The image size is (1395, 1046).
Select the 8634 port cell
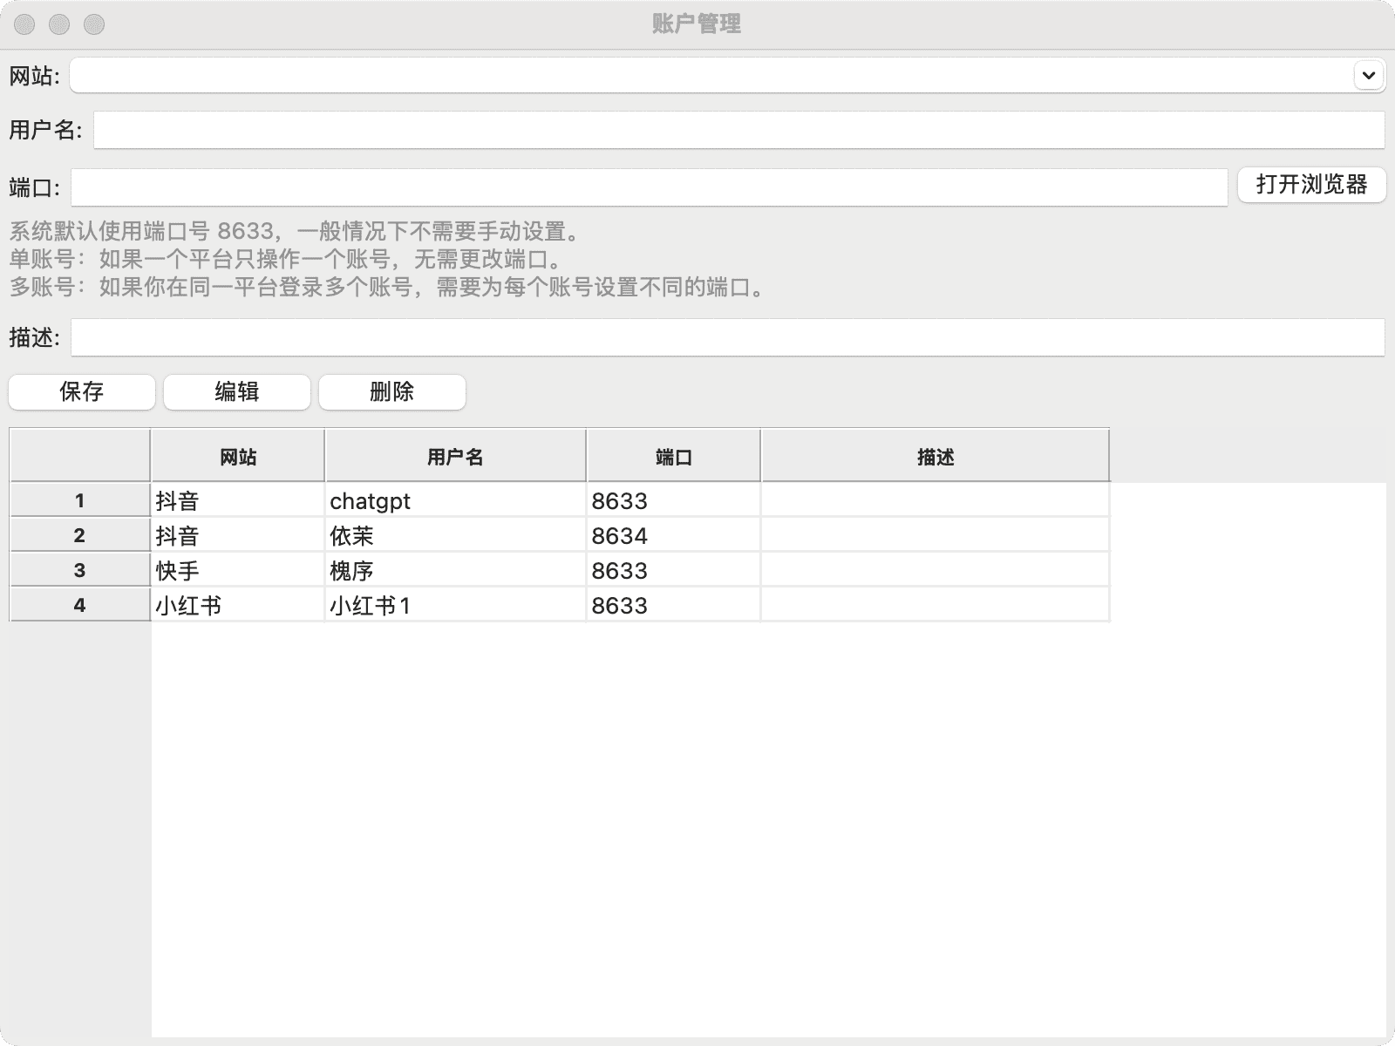click(x=673, y=535)
